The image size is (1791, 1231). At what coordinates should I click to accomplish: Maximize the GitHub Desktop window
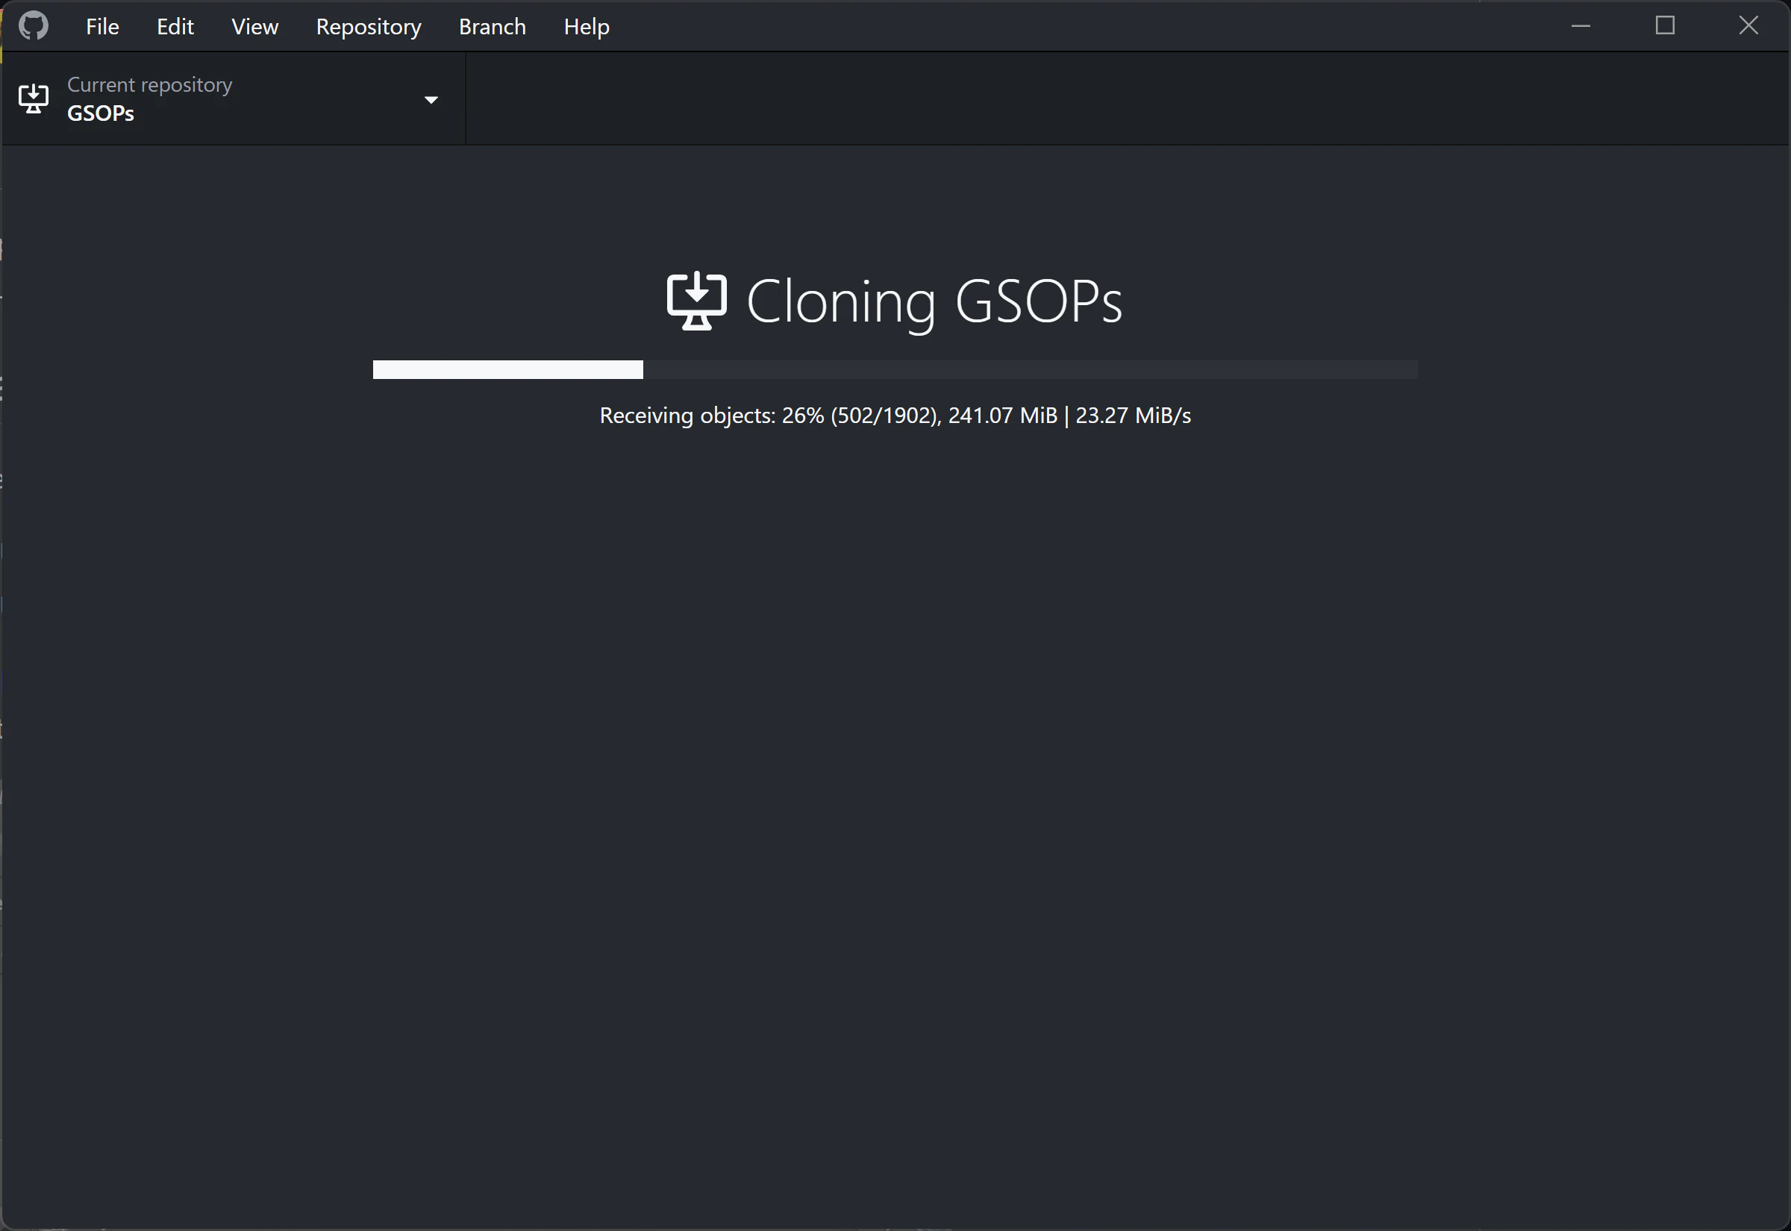1666,25
